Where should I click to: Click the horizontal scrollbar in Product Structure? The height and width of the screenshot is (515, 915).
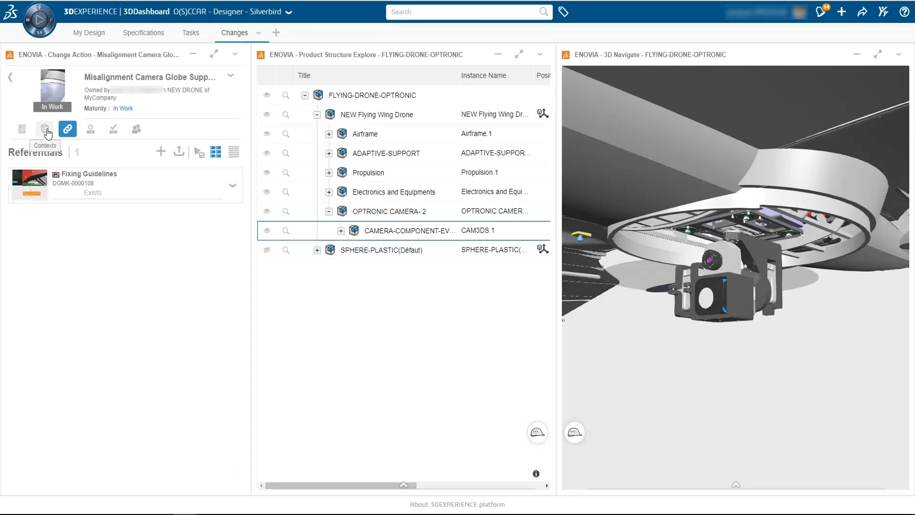pos(338,485)
